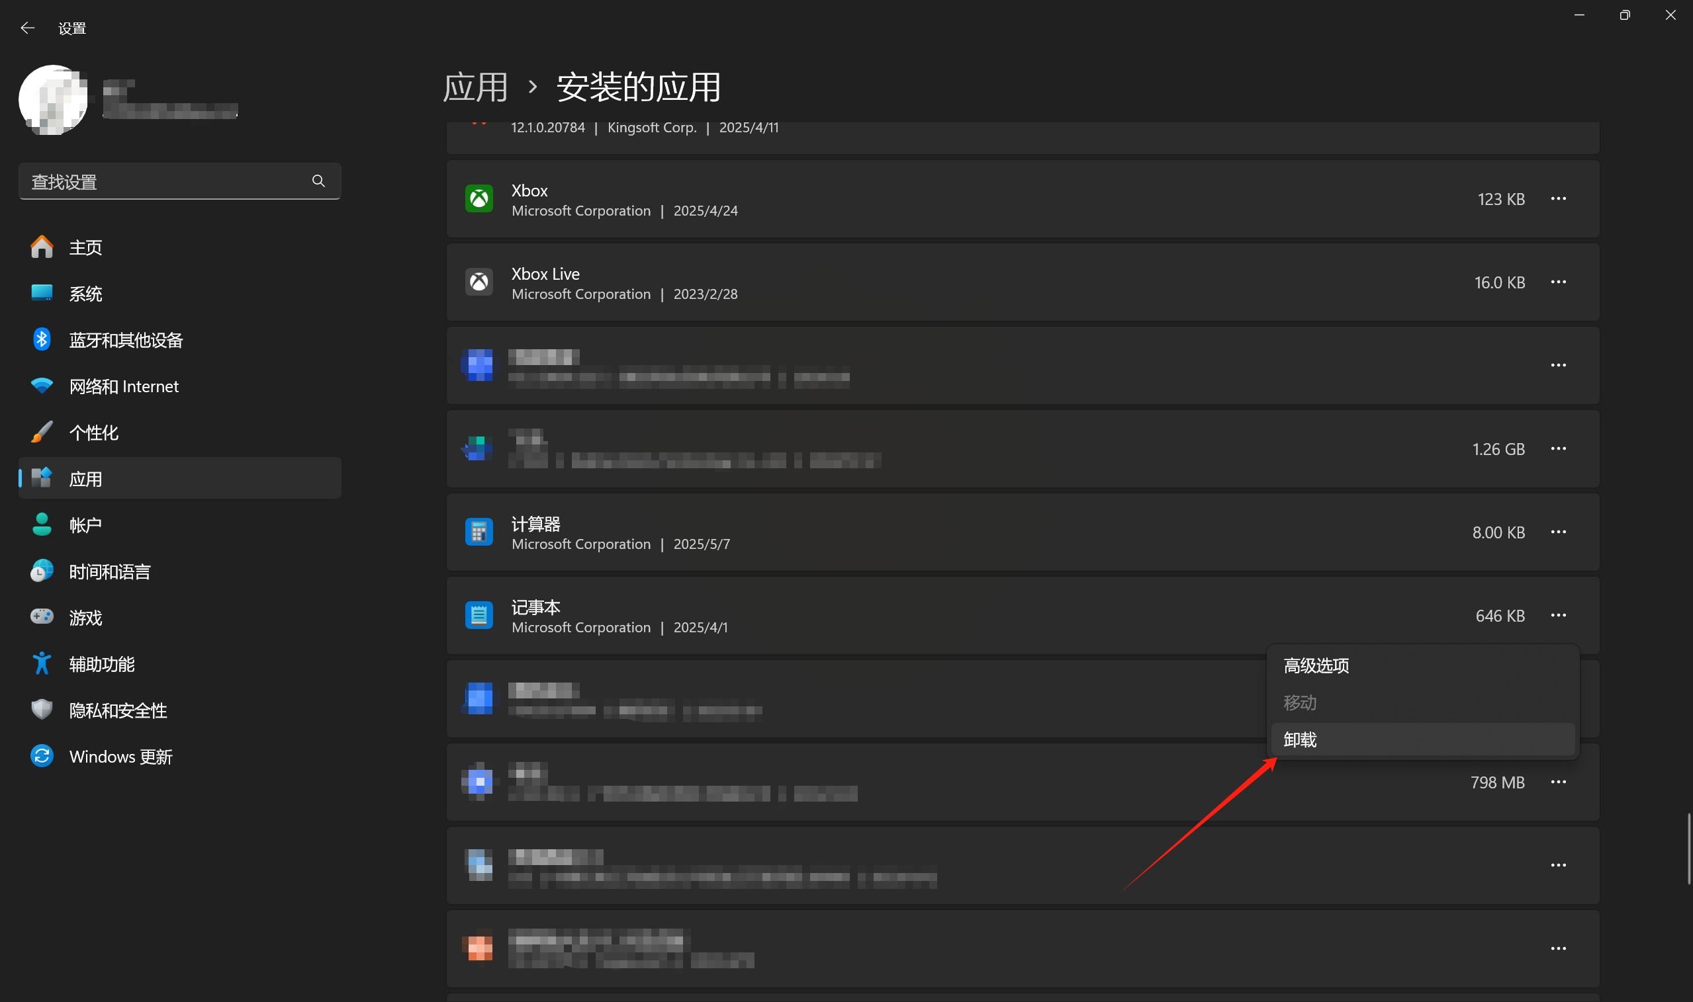
Task: Navigate back with the back arrow
Action: point(27,27)
